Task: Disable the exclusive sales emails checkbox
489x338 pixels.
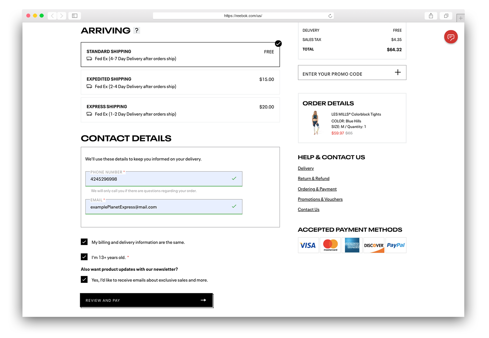Action: 84,279
